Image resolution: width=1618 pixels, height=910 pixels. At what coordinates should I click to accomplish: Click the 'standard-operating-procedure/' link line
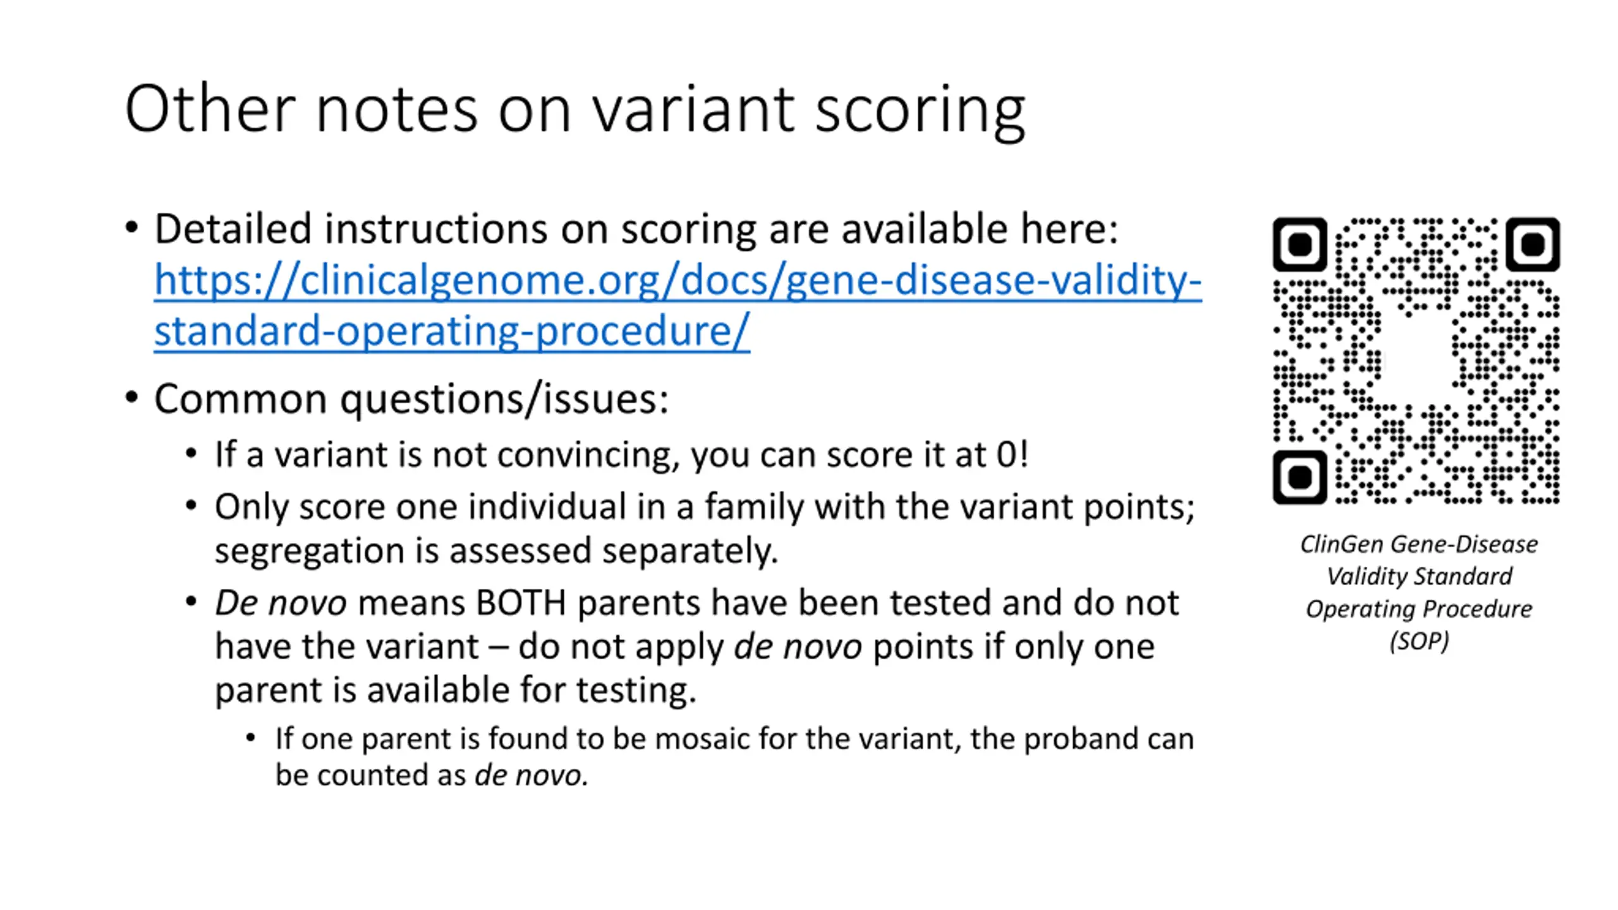pyautogui.click(x=452, y=331)
